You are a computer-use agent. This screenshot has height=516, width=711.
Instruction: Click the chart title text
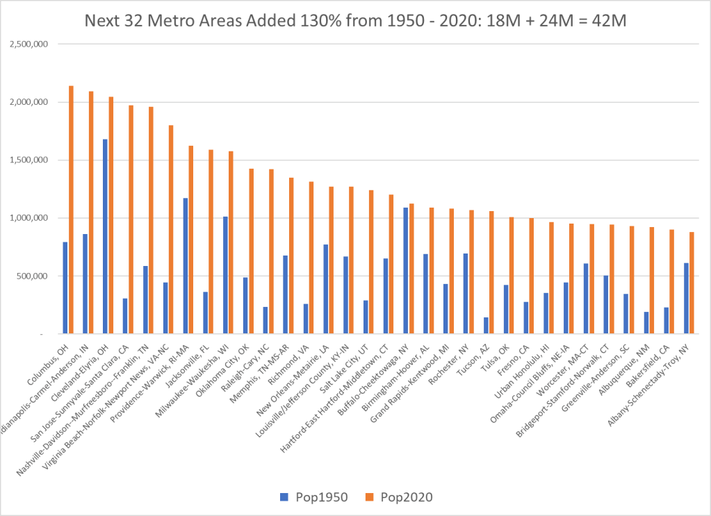click(355, 21)
